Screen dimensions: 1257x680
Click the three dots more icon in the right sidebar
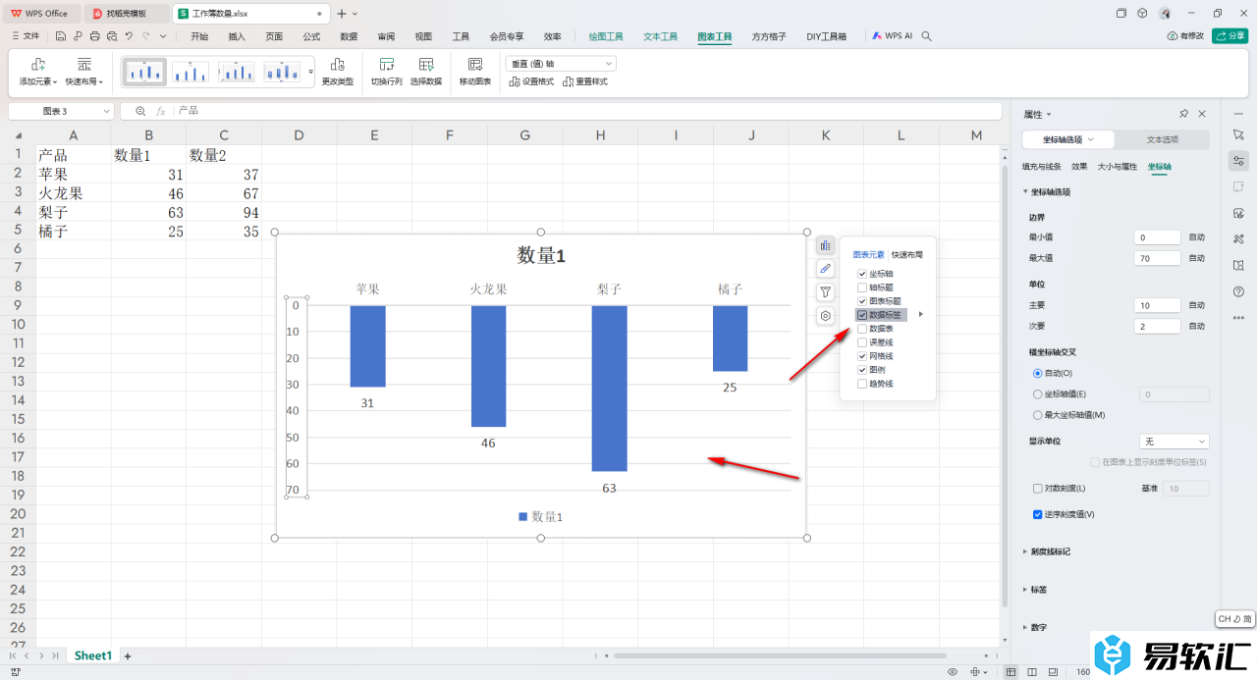coord(1238,317)
